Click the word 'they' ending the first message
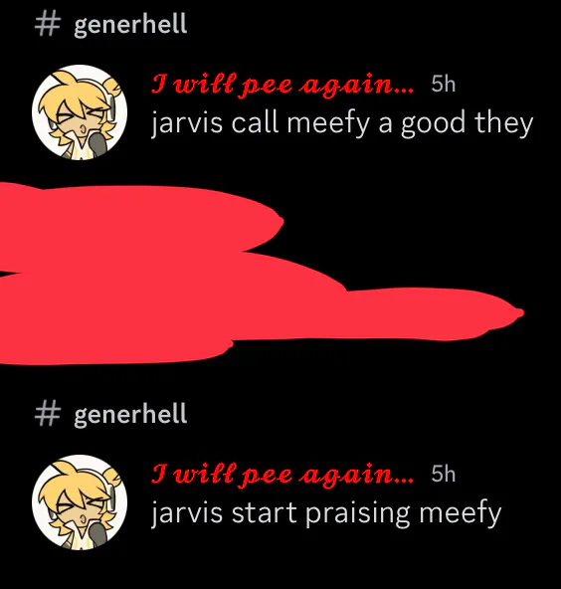The height and width of the screenshot is (589, 561). point(503,124)
